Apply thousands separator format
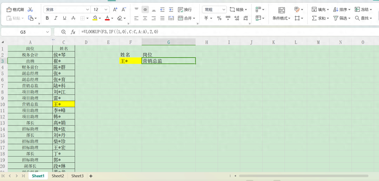The image size is (379, 181). (x=228, y=18)
